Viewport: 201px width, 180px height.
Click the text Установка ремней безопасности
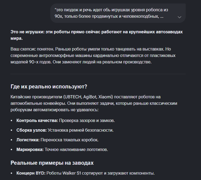tap(81, 130)
